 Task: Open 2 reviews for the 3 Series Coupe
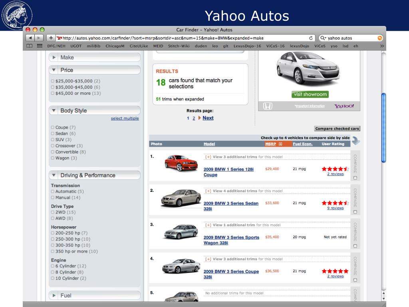pyautogui.click(x=336, y=276)
